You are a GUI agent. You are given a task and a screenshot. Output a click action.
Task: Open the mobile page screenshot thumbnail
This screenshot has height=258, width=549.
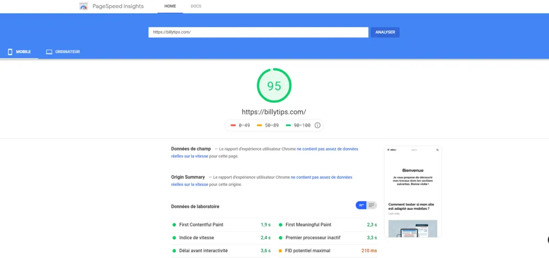tap(413, 192)
